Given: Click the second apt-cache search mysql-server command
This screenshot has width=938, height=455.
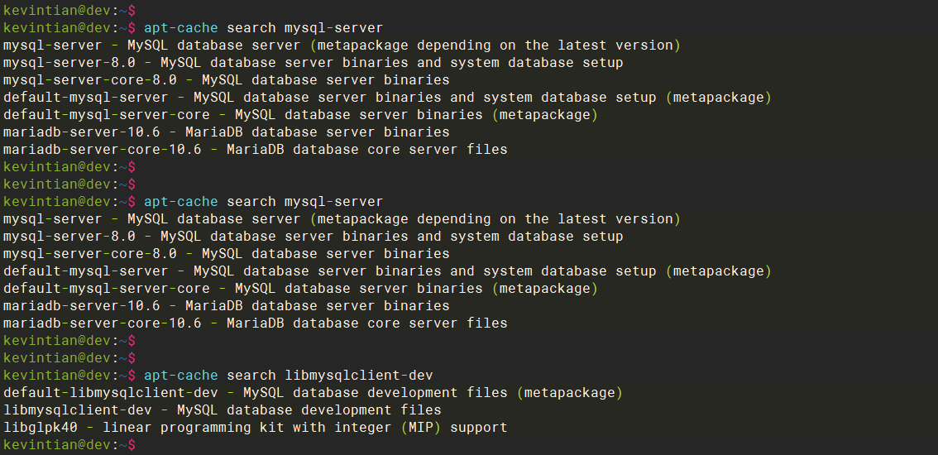Looking at the screenshot, I should click(263, 202).
